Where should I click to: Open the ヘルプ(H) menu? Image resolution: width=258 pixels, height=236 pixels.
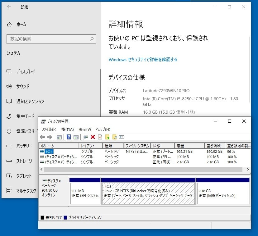[103, 129]
